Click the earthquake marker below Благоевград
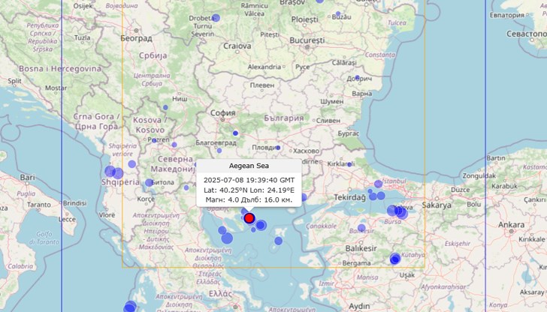The image size is (547, 312). (x=219, y=151)
